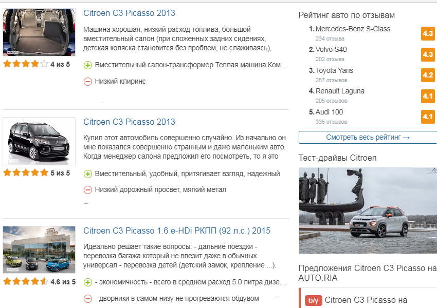
Task: Click review text starting 'Купил этот автомобиль'
Action: [185, 147]
